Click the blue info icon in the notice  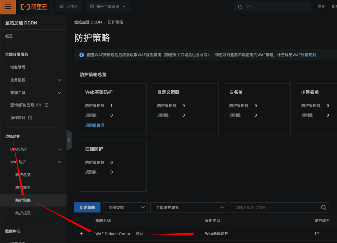(82, 55)
